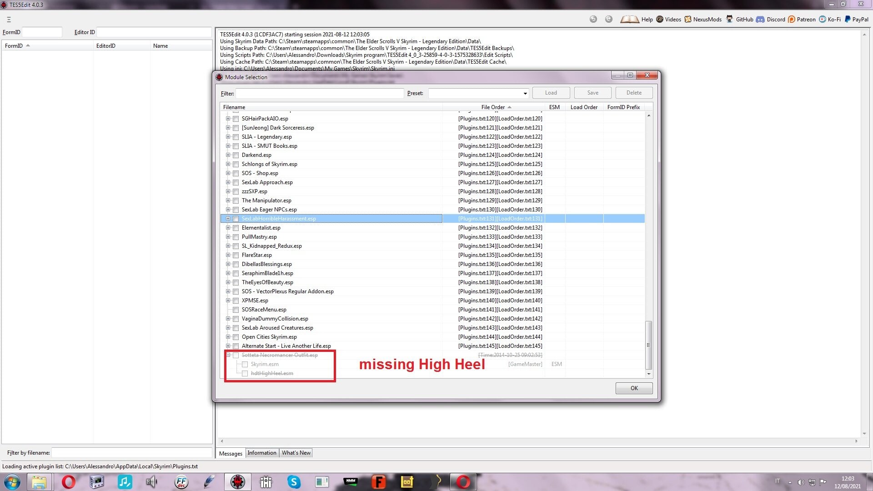Open the Videos toolbar link
The image size is (873, 491).
pyautogui.click(x=668, y=19)
